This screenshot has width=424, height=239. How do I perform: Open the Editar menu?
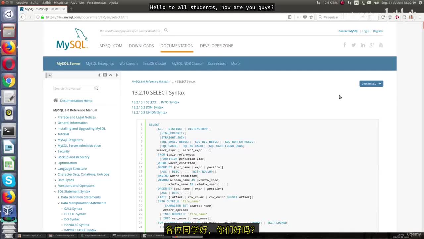[35, 3]
